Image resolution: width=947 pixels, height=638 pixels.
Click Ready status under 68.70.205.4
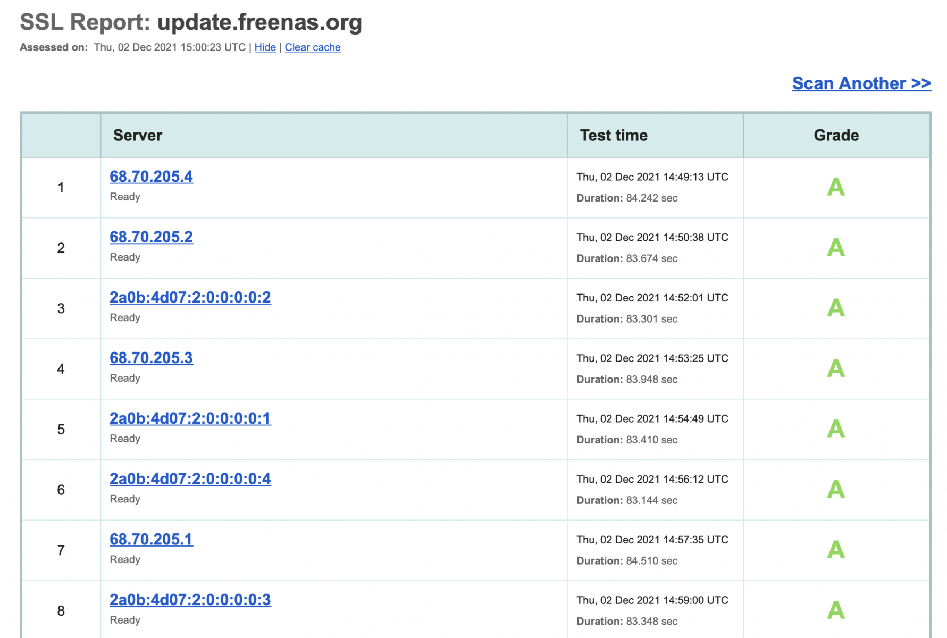pyautogui.click(x=125, y=197)
